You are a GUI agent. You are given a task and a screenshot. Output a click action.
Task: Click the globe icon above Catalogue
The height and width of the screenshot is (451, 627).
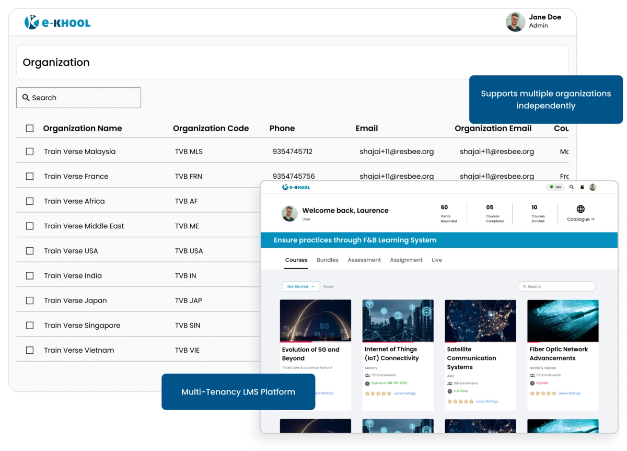click(580, 209)
